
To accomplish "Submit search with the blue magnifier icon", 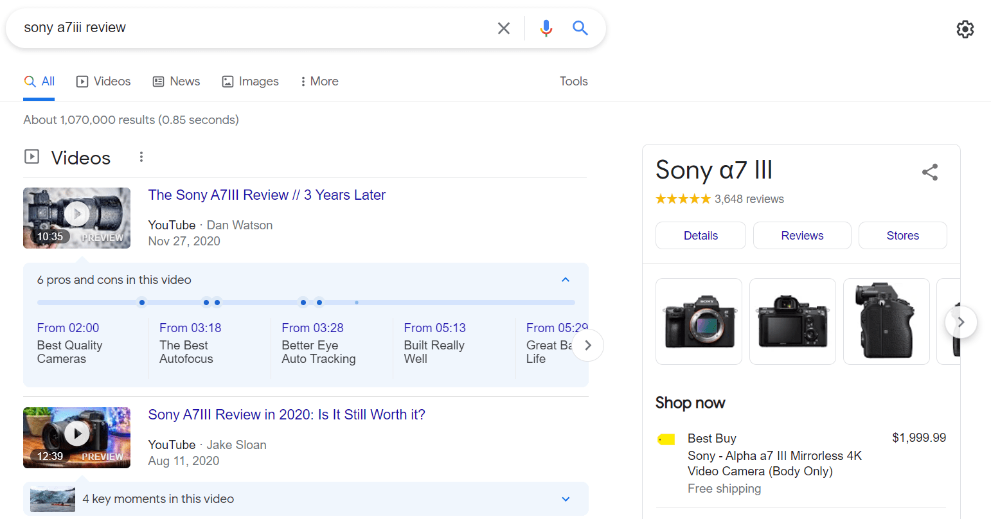I will coord(580,28).
